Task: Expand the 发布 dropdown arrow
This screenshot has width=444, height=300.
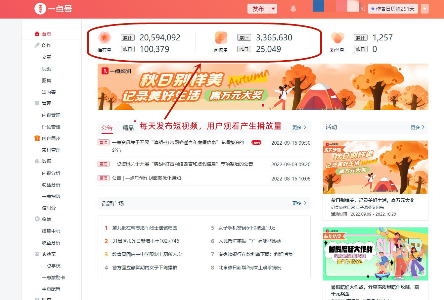Action: point(273,9)
